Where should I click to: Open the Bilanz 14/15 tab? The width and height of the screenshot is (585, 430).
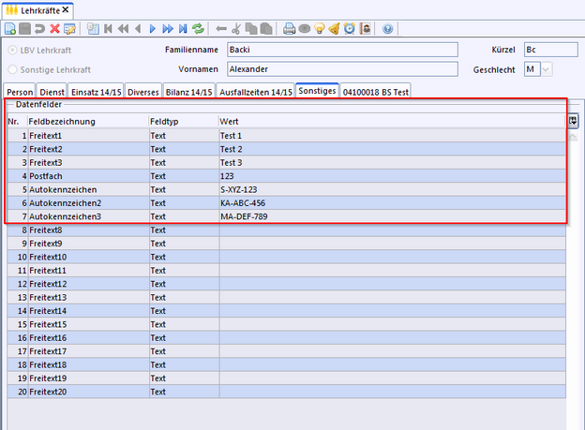coord(190,91)
